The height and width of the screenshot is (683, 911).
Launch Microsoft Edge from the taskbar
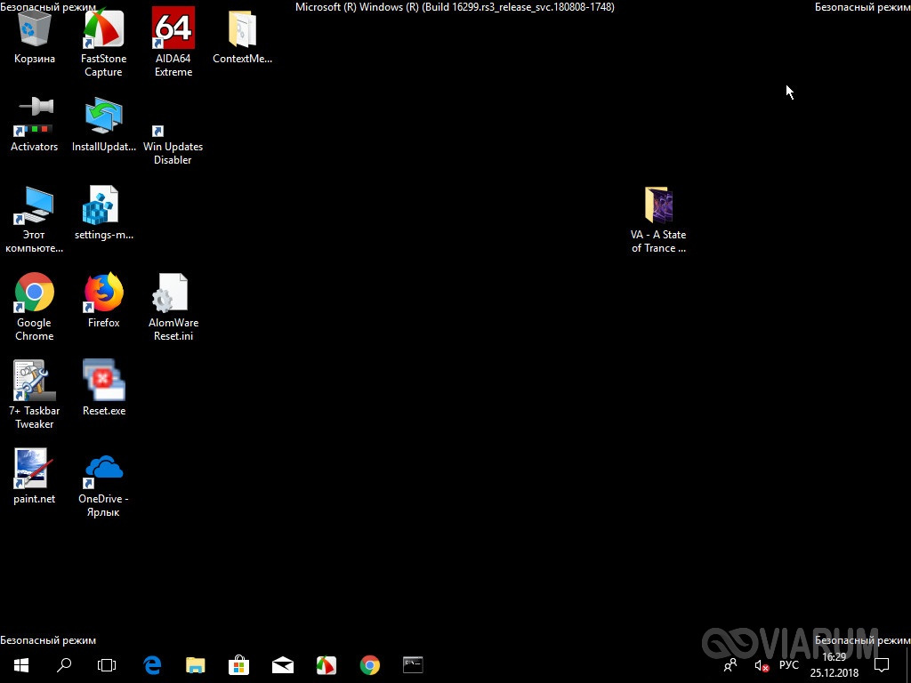[x=152, y=664]
